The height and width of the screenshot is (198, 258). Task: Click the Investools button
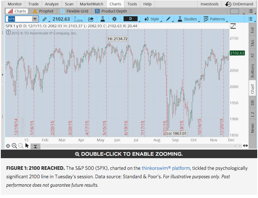pyautogui.click(x=209, y=4)
